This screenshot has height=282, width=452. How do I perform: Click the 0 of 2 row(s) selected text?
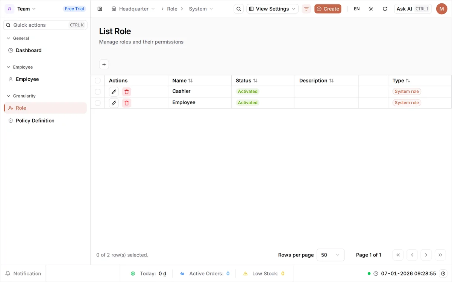pos(122,255)
